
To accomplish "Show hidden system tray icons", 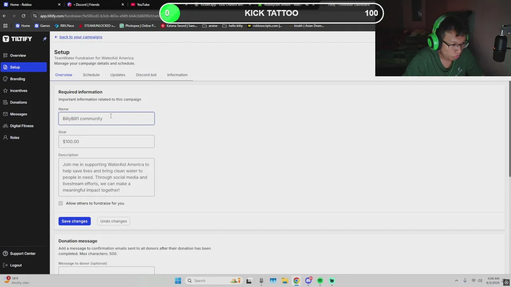I will click(x=456, y=281).
